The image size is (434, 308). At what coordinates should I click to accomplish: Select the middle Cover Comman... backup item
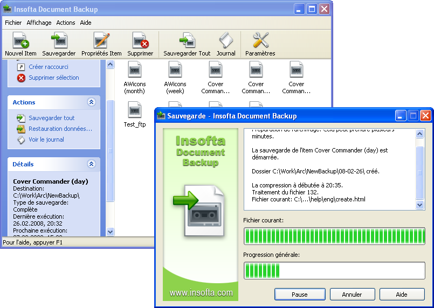(256, 78)
